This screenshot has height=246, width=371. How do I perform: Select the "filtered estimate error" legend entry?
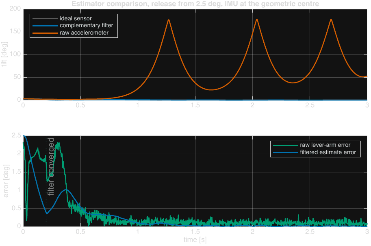[328, 152]
